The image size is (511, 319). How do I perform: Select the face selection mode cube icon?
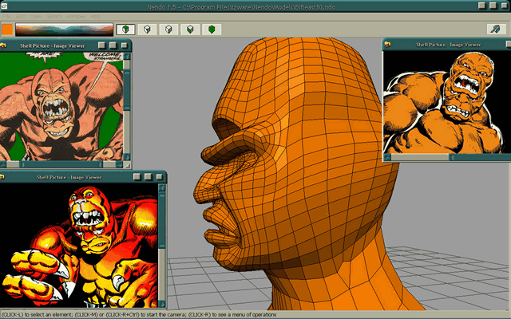(x=190, y=30)
